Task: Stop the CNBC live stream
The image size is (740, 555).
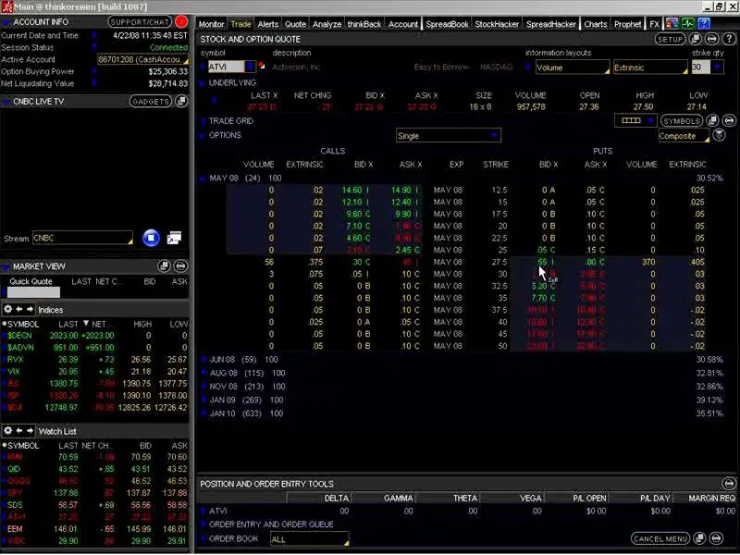Action: tap(151, 238)
